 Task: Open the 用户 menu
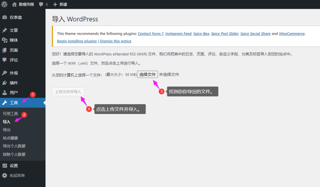22,93
